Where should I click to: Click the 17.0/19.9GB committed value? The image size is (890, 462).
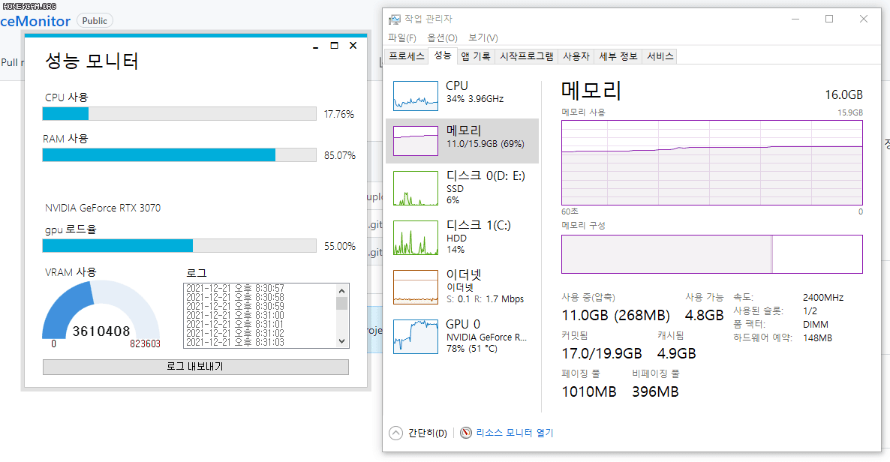pyautogui.click(x=602, y=353)
